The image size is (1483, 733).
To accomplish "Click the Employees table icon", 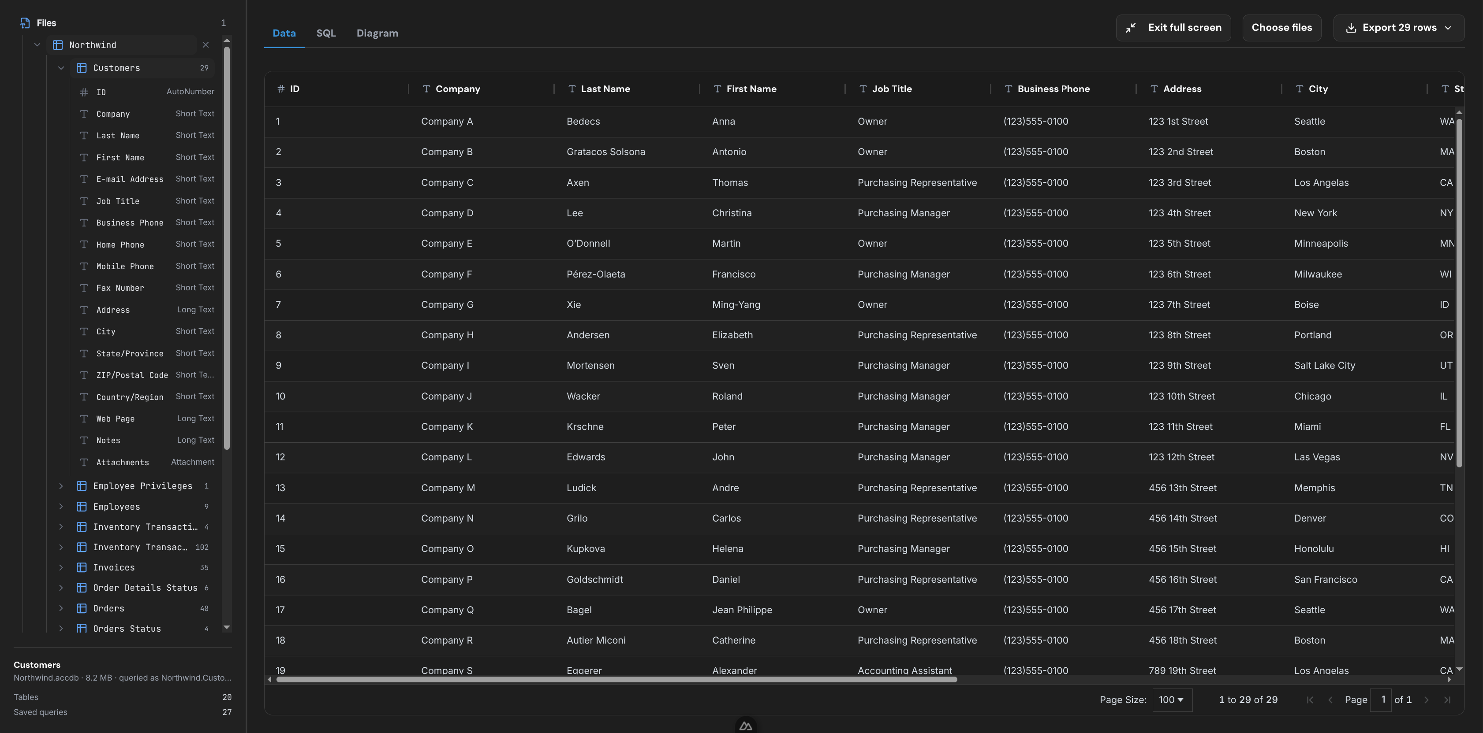I will click(x=82, y=507).
